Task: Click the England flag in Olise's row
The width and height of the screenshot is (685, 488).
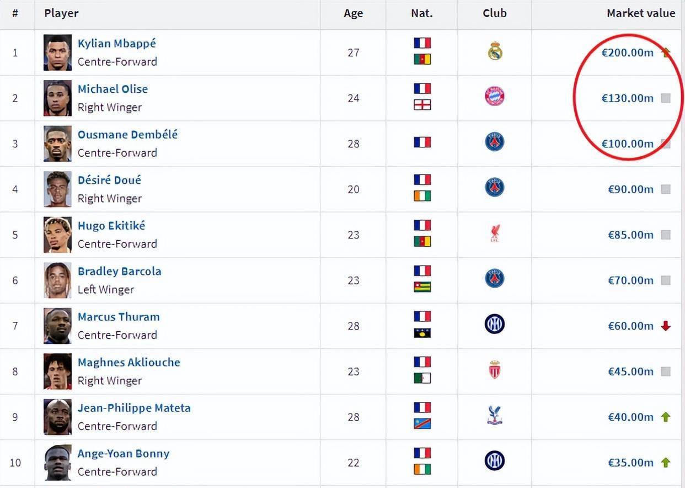Action: point(422,105)
